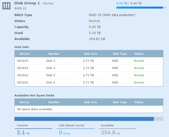Select the Disk 6 row
This screenshot has width=169, height=137.
pos(89,82)
